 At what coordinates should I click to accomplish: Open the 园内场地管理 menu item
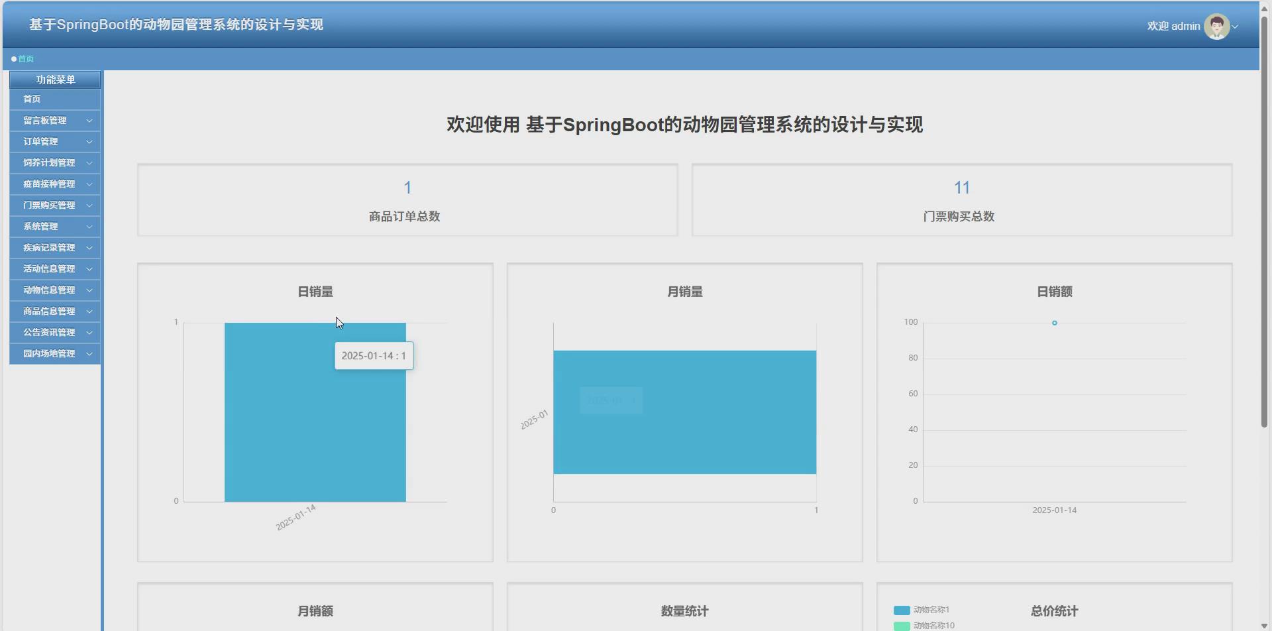pyautogui.click(x=55, y=354)
